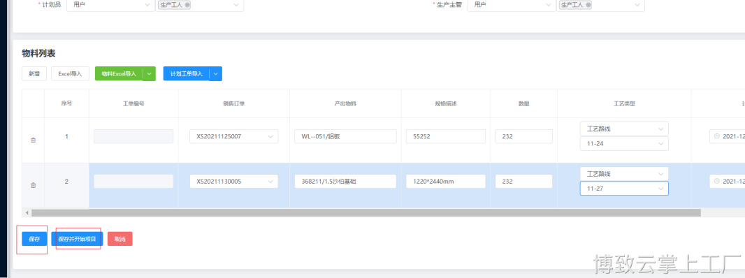Open date picker clock icon in row 1

(717, 136)
